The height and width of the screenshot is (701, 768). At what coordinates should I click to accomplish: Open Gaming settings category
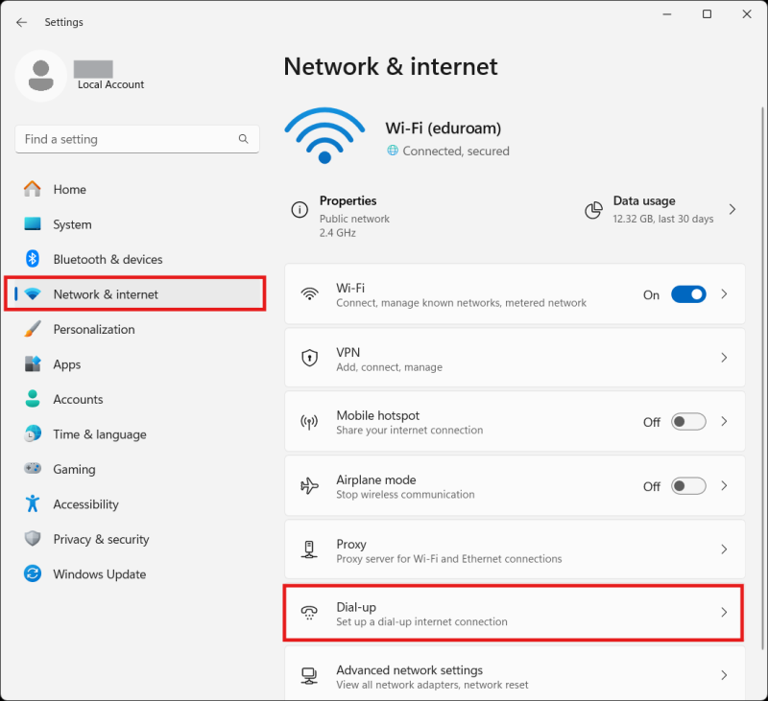pos(135,469)
